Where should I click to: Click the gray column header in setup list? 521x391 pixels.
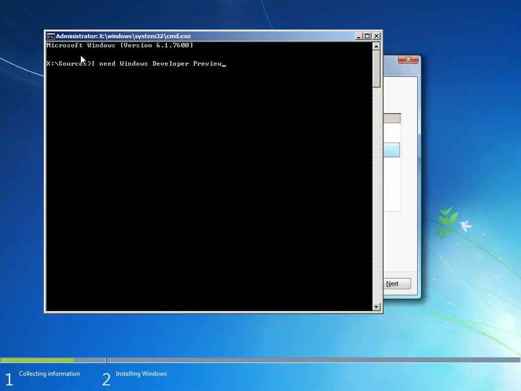392,118
